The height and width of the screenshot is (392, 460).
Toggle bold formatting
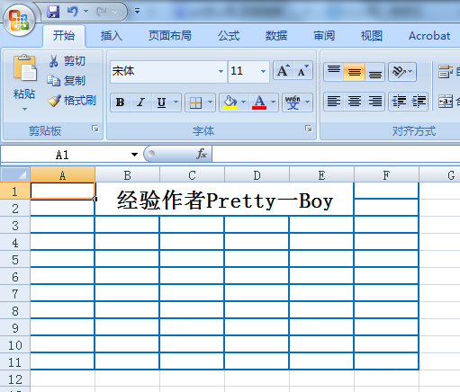click(121, 102)
